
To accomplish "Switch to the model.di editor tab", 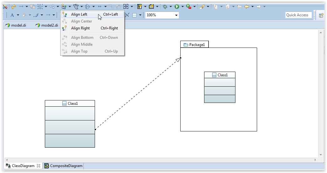I will (16, 25).
